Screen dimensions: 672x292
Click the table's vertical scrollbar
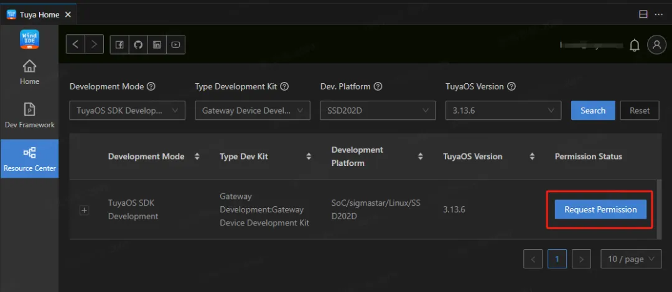(x=659, y=209)
